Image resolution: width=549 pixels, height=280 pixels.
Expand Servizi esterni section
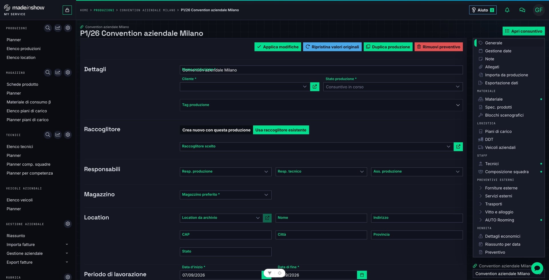tap(509, 196)
